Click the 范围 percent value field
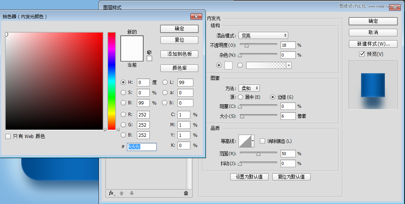 click(x=288, y=154)
